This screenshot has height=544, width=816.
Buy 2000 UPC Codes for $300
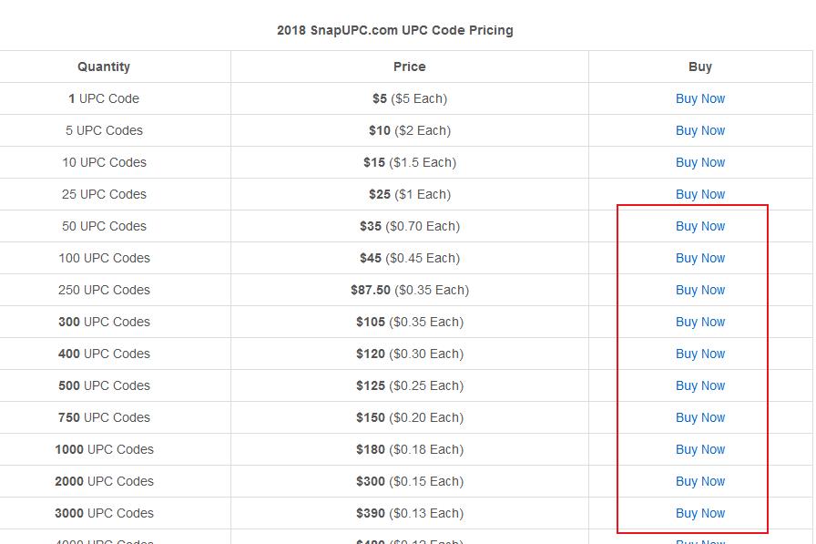699,481
